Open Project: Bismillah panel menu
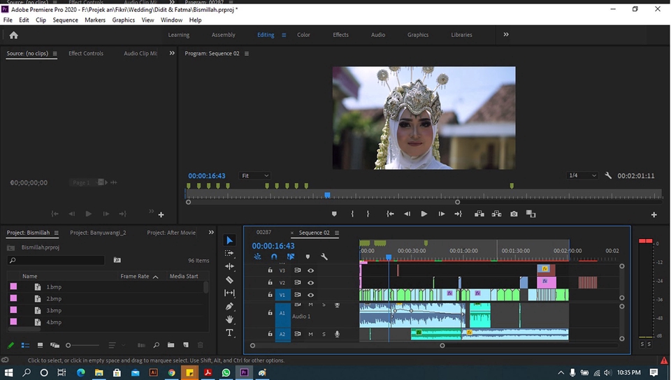The height and width of the screenshot is (380, 671). pyautogui.click(x=56, y=233)
